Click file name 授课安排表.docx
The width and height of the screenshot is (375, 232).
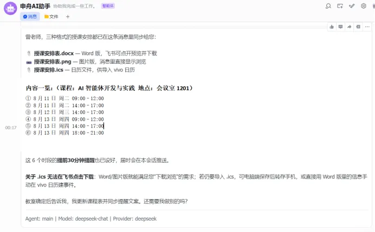pos(54,53)
